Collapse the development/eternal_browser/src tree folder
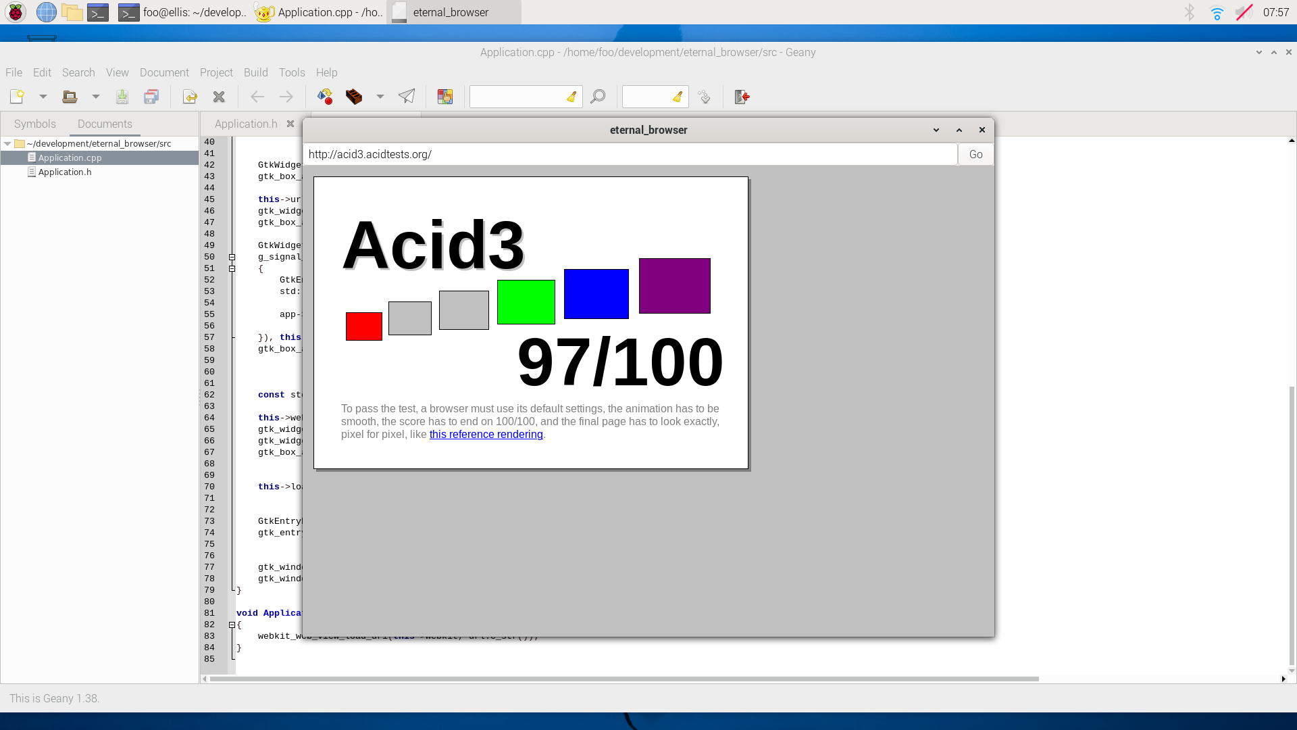Screen dimensions: 1297x730 pyautogui.click(x=7, y=143)
